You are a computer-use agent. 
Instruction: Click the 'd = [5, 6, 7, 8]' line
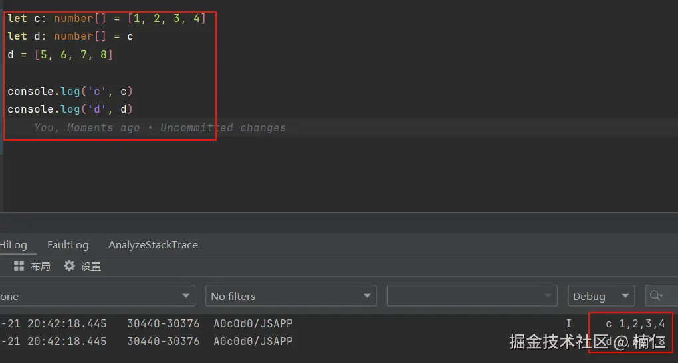[x=60, y=55]
